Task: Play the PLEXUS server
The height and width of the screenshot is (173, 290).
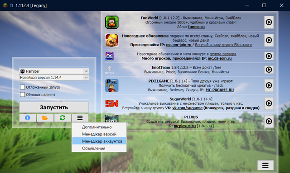Action: click(269, 121)
